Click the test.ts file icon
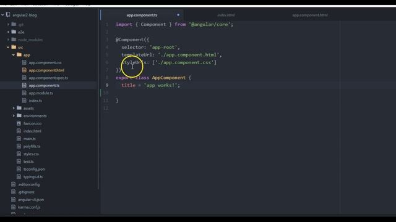396x222 pixels. [19, 162]
